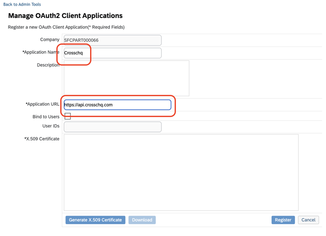This screenshot has height=236, width=326.
Task: Click the X.509 Certificate label text
Action: pos(42,139)
